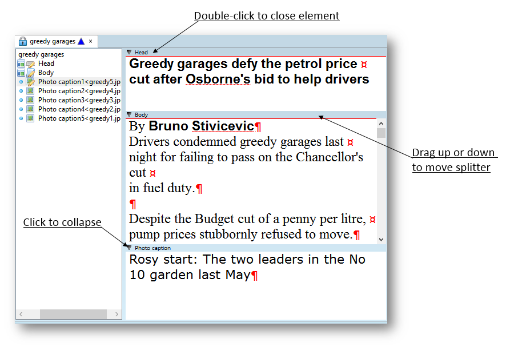Place cursor in headline 'Greedy garages defy the petrol price'

243,64
